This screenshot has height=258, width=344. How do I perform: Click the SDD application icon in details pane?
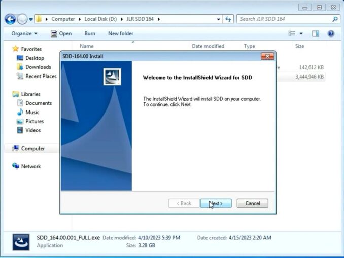[21, 242]
